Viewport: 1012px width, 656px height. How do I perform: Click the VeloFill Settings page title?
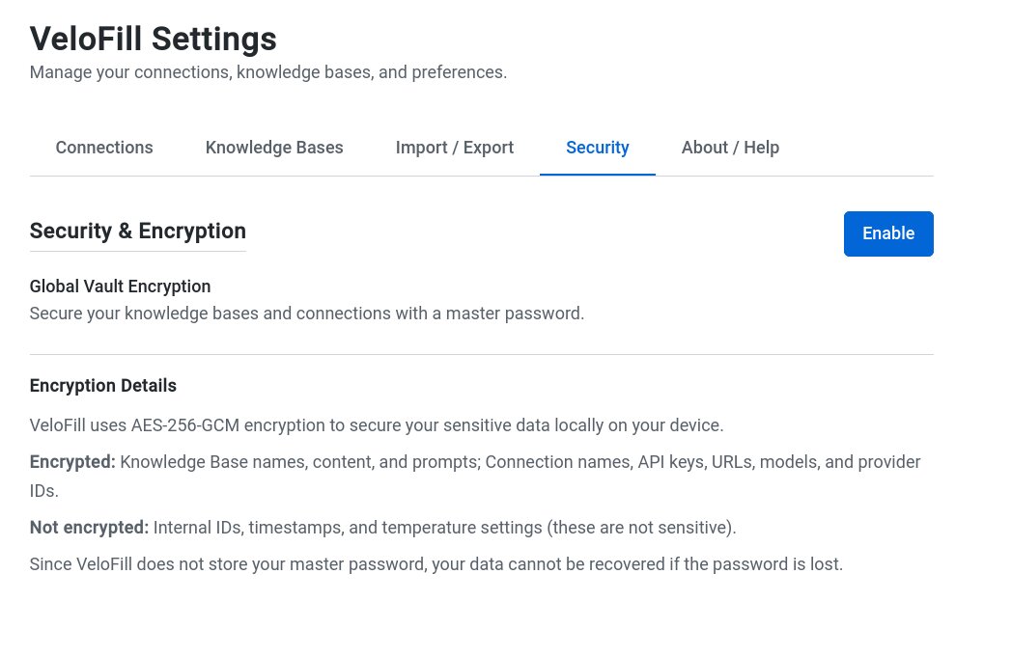[153, 40]
